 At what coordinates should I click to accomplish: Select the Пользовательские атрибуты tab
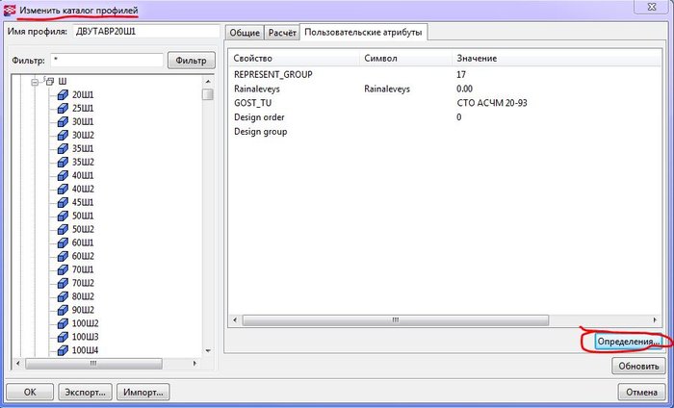click(x=363, y=32)
